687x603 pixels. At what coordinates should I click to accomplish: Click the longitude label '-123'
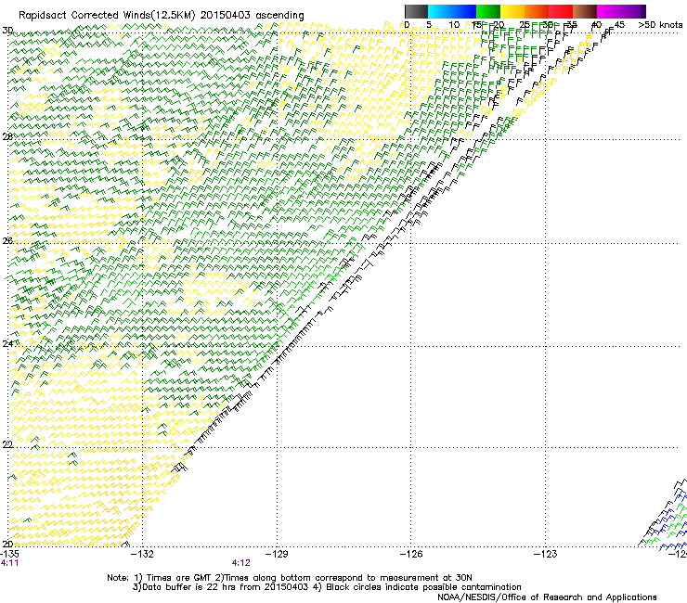click(546, 554)
